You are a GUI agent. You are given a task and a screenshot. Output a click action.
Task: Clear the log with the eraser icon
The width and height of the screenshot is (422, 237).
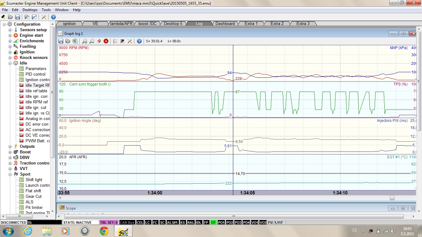click(99, 41)
